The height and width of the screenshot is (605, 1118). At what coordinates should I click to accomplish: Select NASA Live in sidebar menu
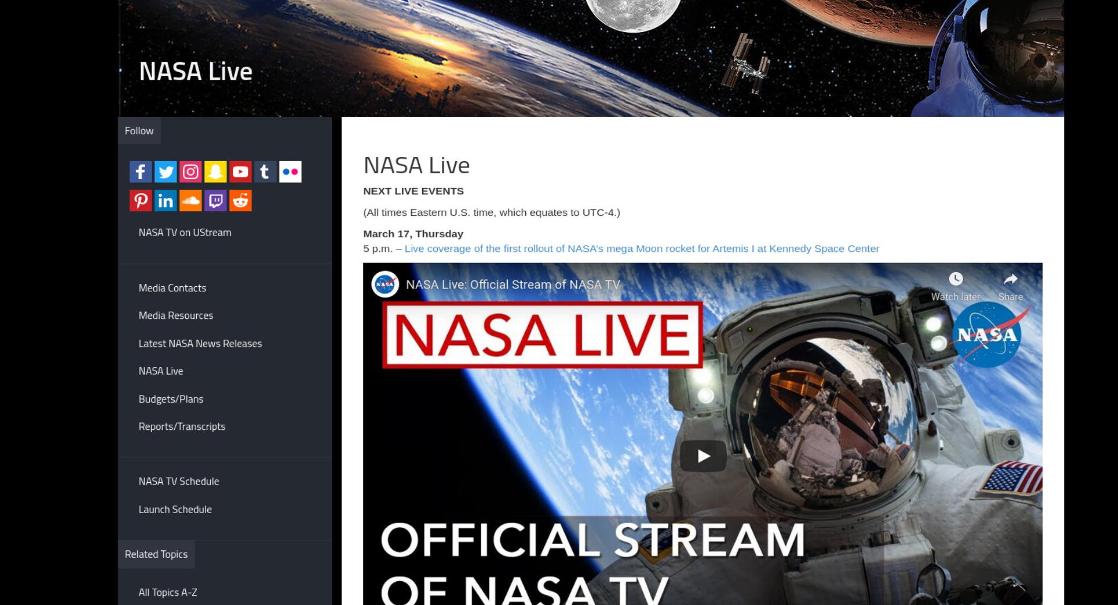[161, 371]
